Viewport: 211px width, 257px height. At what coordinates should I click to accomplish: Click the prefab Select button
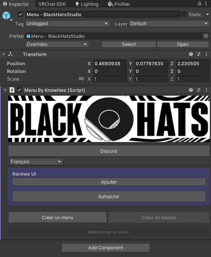coord(129,44)
